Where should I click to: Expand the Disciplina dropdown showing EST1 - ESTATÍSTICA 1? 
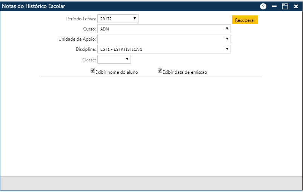coord(164,49)
